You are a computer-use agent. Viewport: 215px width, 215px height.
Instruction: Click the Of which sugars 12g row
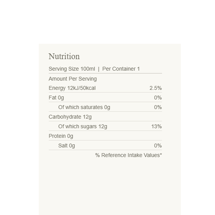coord(105,126)
